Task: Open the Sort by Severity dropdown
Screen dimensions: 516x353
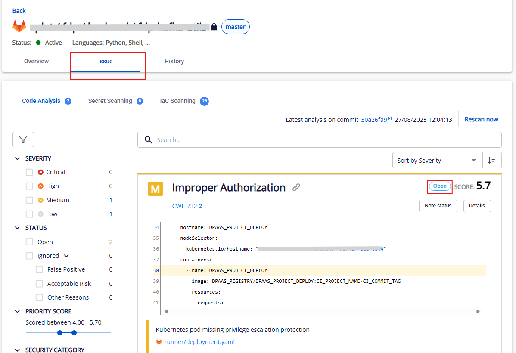Action: (x=437, y=160)
